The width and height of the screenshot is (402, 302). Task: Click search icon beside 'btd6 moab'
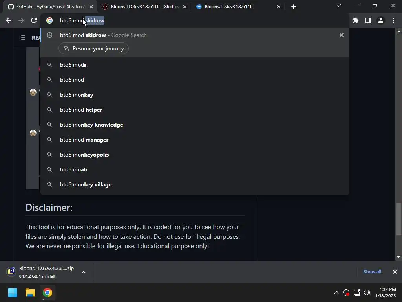coord(49,169)
